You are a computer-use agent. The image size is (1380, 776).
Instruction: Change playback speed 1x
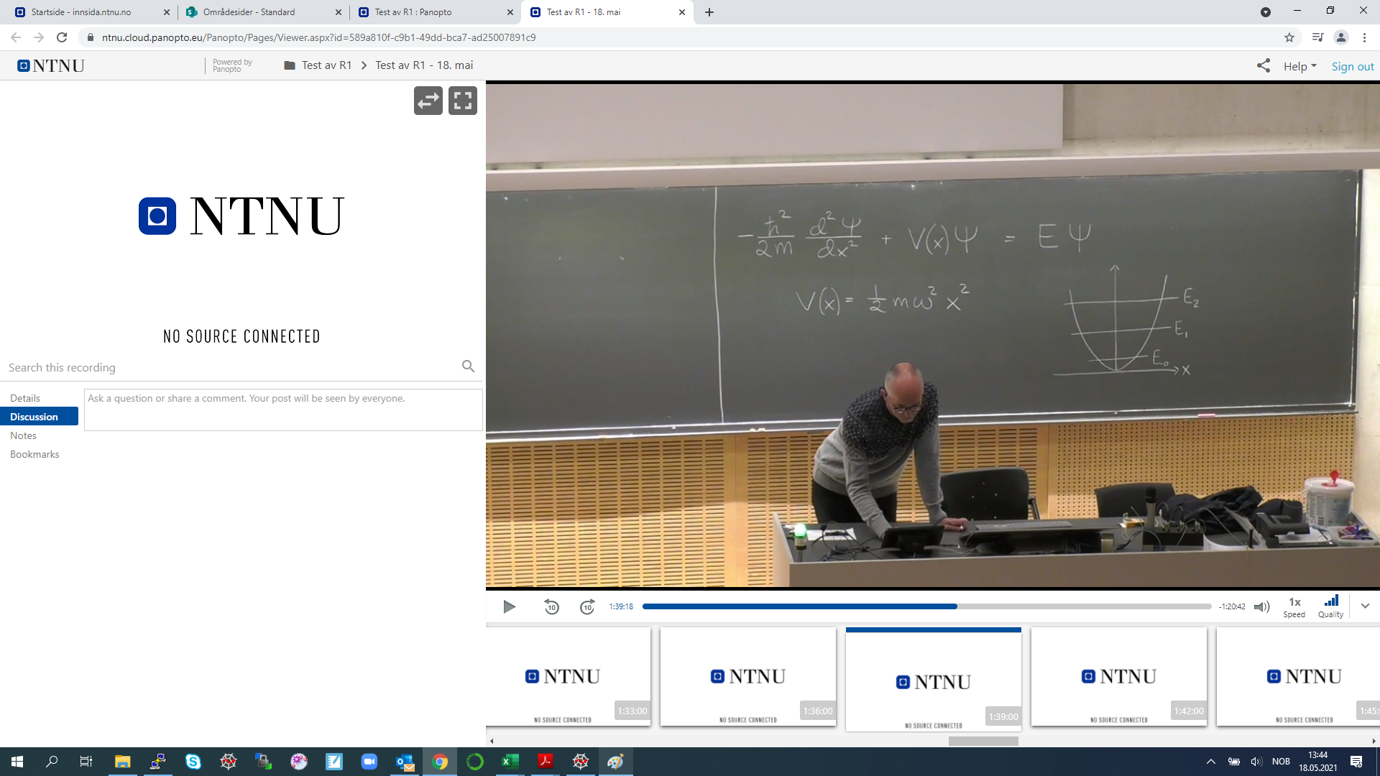tap(1294, 607)
